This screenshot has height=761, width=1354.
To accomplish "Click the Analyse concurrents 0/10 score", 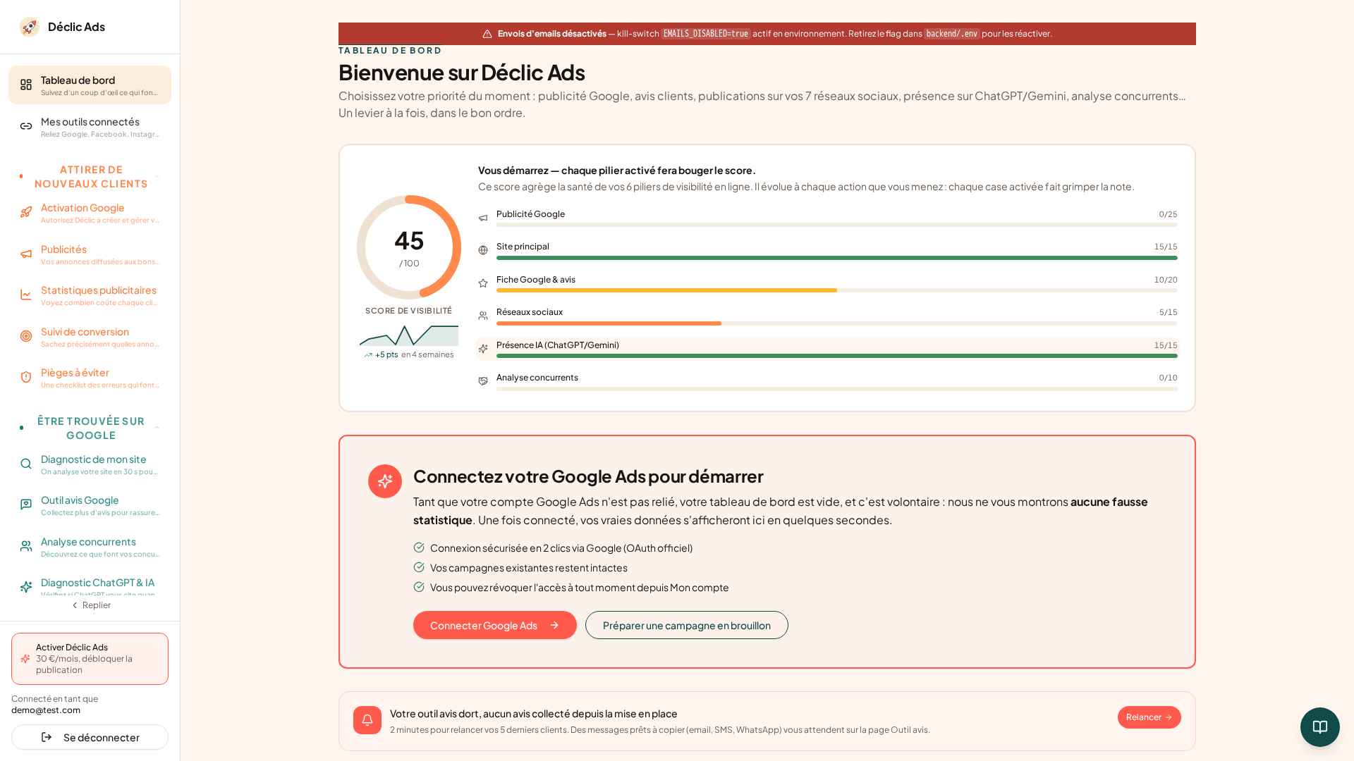I will (x=1168, y=378).
